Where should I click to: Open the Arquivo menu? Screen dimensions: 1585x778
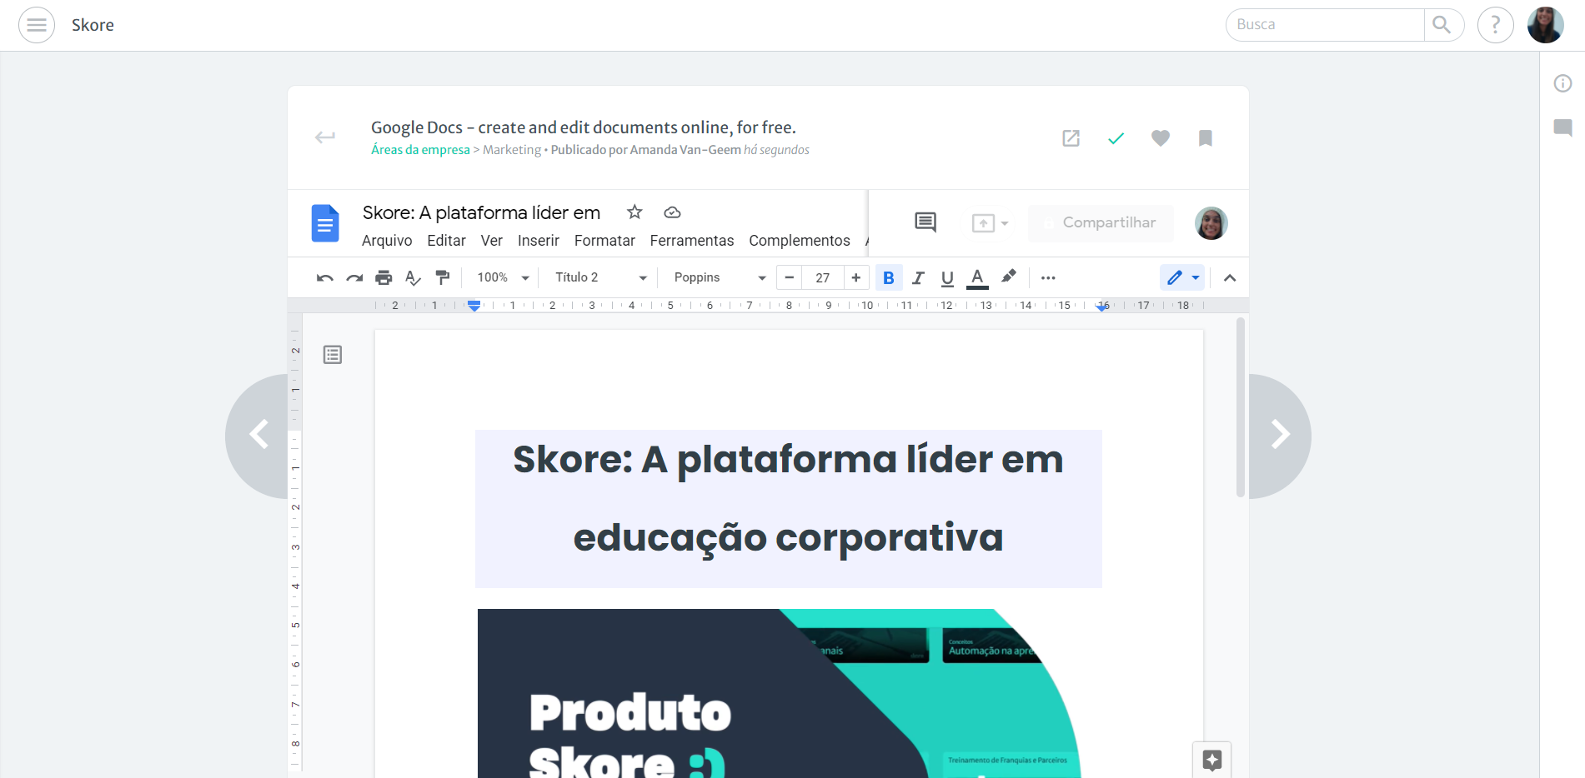pos(387,241)
